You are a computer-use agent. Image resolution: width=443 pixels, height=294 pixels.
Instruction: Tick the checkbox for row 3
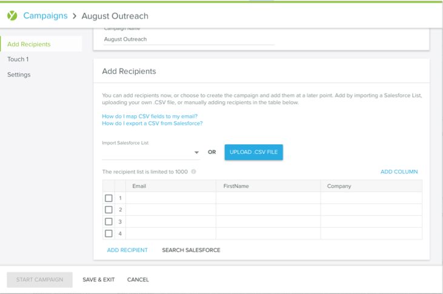click(x=108, y=222)
